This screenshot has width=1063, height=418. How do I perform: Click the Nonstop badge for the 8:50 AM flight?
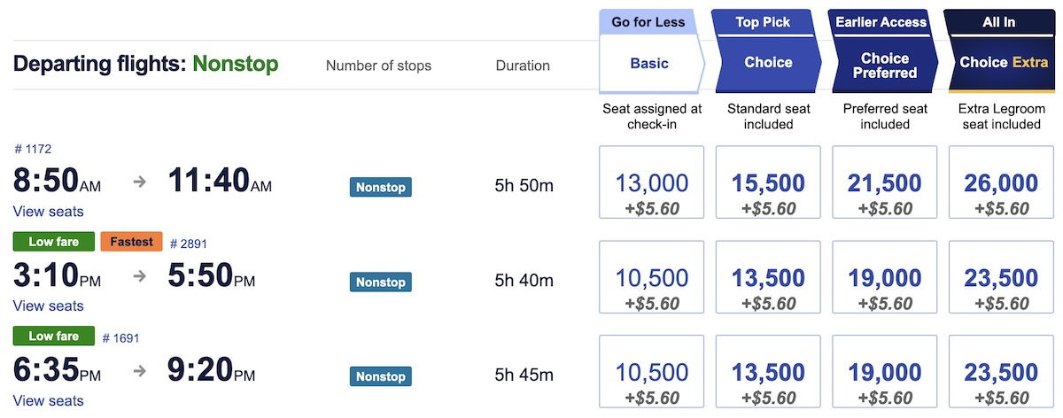(x=381, y=187)
